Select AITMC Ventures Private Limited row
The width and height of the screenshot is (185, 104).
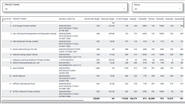(92, 94)
